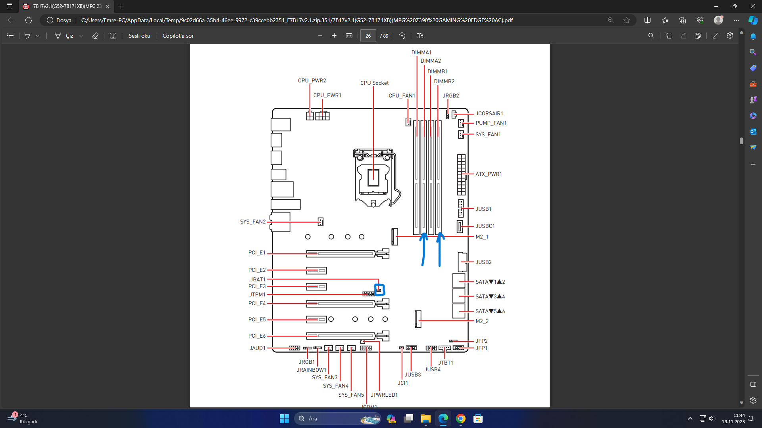Click the save as icon

[698, 36]
